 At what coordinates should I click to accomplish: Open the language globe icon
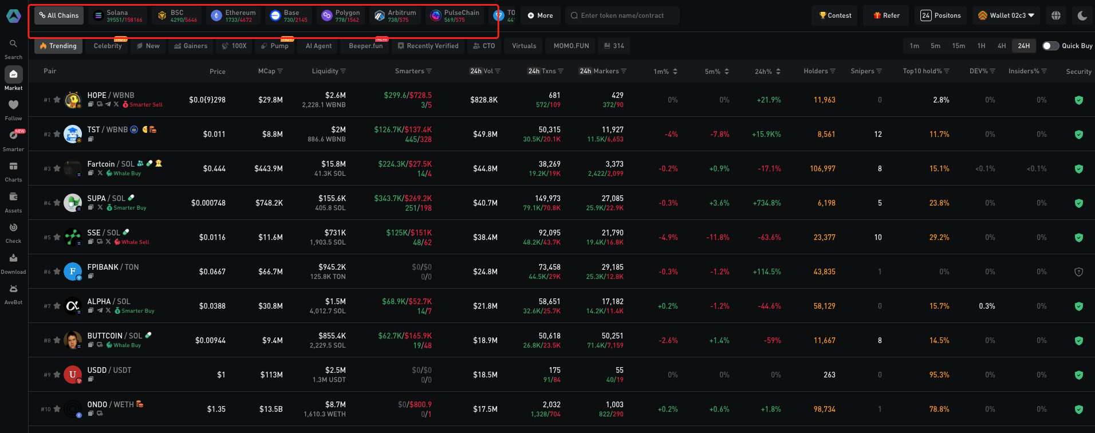[x=1056, y=15]
